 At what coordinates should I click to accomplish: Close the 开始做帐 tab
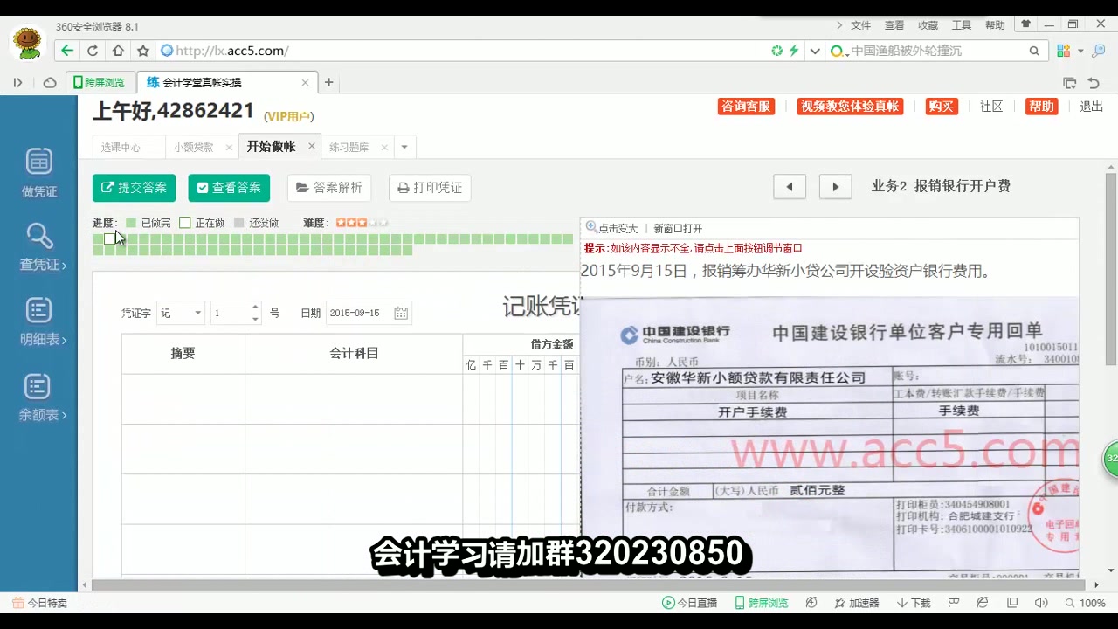(312, 146)
